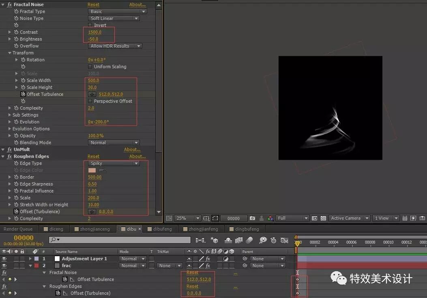Switch to the zhongjianfeng composition tab
Viewport: 427px width, 298px height.
coord(201,229)
